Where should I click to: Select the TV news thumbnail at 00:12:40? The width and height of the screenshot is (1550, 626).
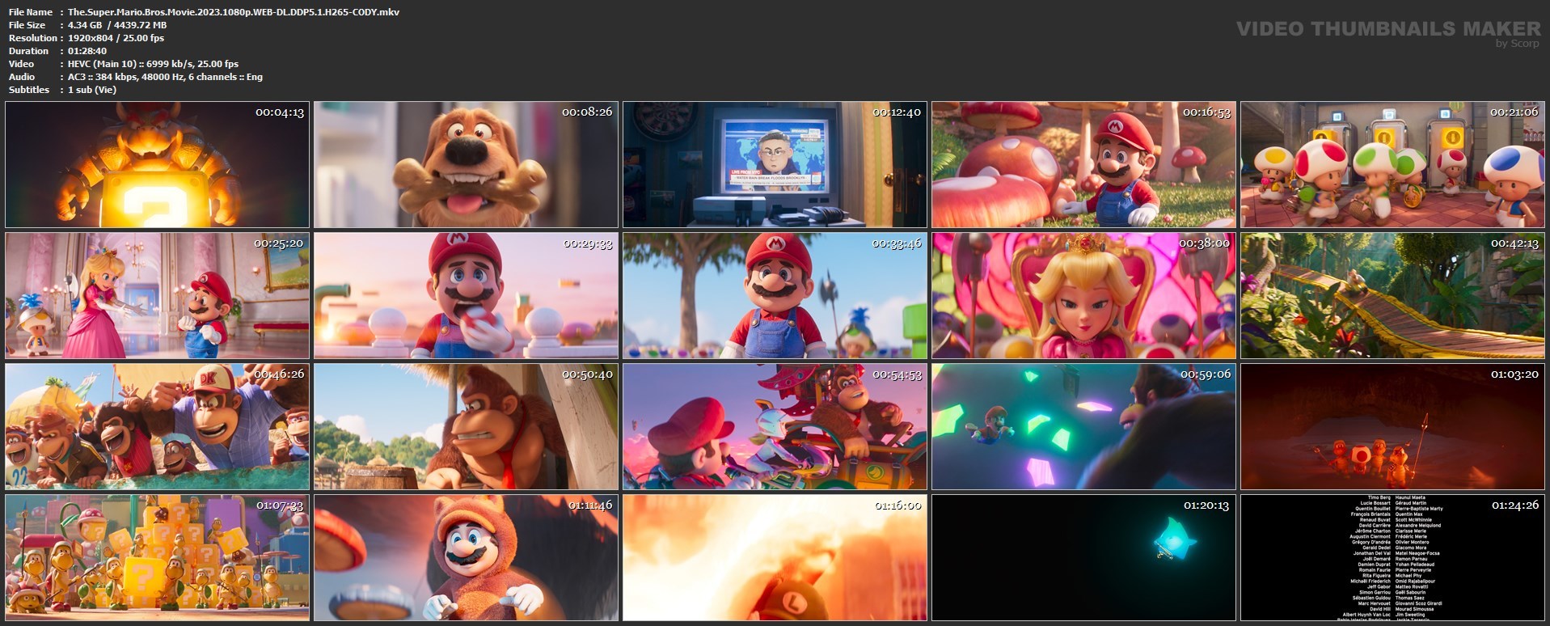(x=775, y=164)
